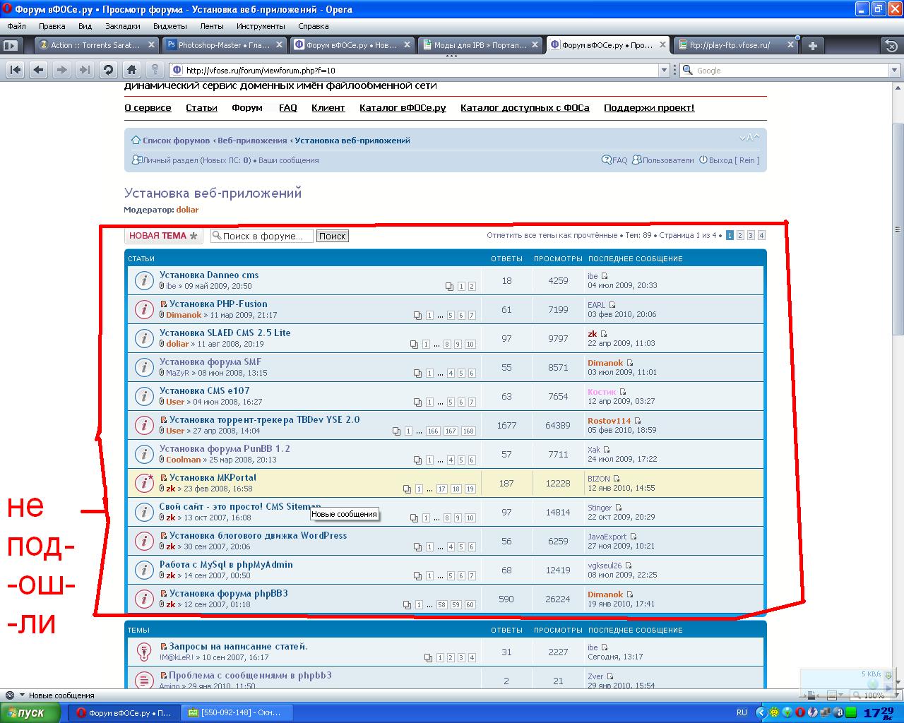Click the Поиск button next to forum search
This screenshot has width=904, height=723.
[x=332, y=236]
